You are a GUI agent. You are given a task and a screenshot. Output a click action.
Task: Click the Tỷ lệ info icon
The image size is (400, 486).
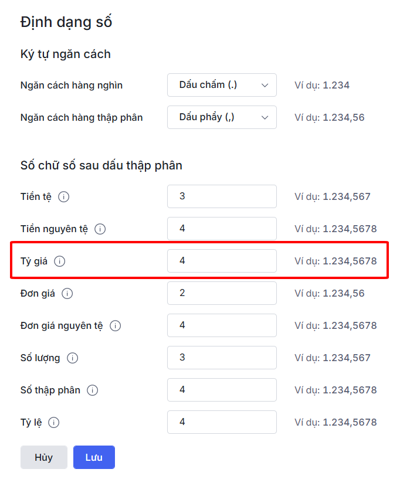(54, 423)
